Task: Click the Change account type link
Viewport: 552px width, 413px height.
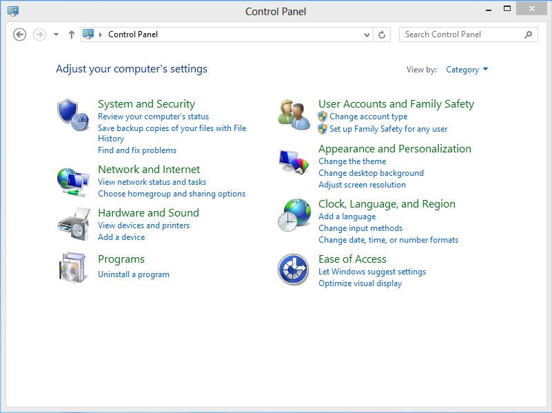Action: pos(368,117)
